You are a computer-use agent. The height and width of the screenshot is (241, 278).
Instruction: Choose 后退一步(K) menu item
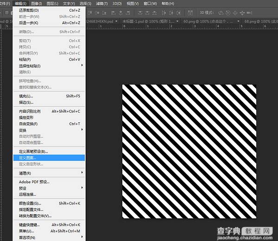click(x=49, y=23)
